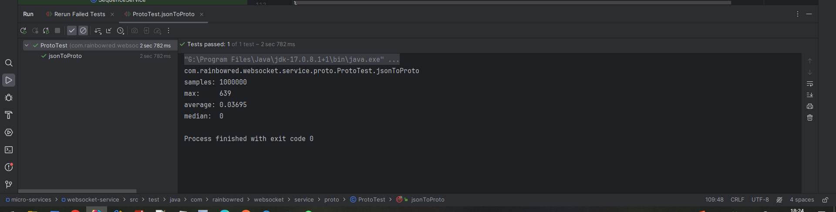The image size is (836, 212).
Task: Click the 'samples: 1000000' output line
Action: click(x=216, y=82)
